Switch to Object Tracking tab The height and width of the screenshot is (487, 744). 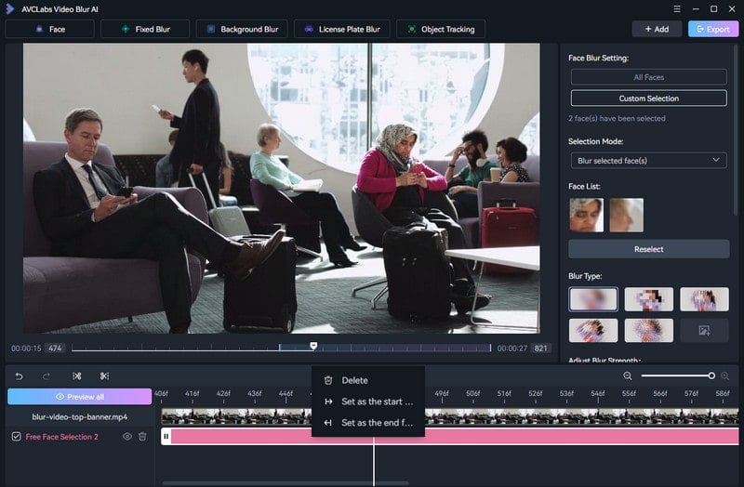pyautogui.click(x=441, y=29)
